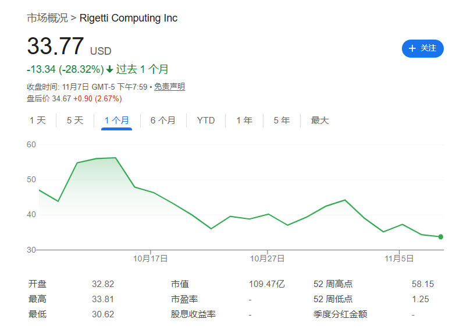Click the 市值 value 109.47亿
456x333 pixels.
coord(266,284)
